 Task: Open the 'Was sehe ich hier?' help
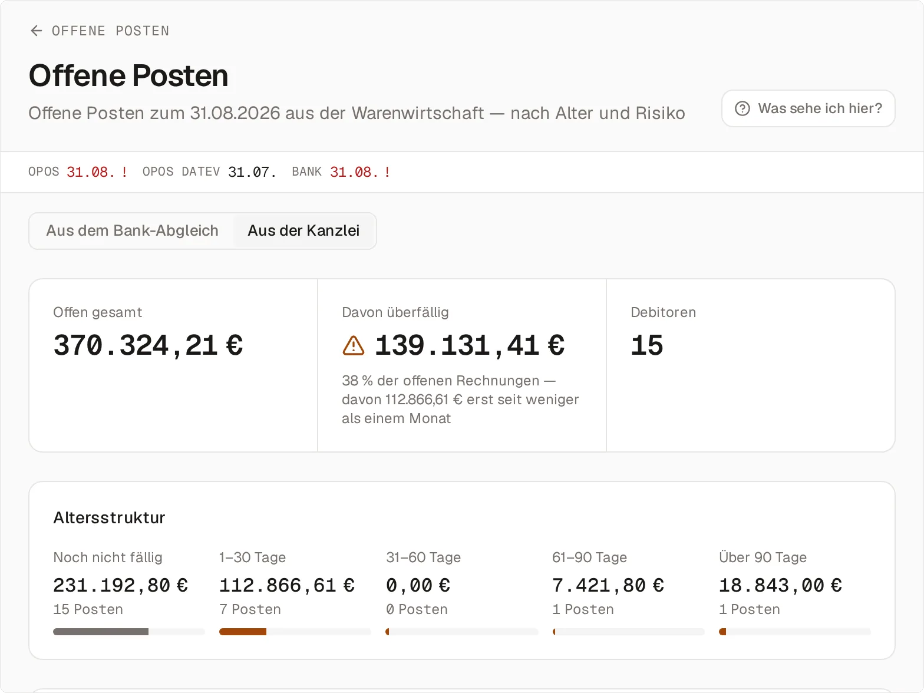coord(808,108)
